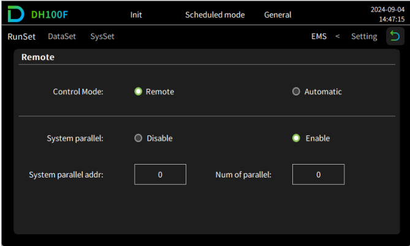Click the green D logo
Image resolution: width=410 pixels, height=246 pixels.
16,15
